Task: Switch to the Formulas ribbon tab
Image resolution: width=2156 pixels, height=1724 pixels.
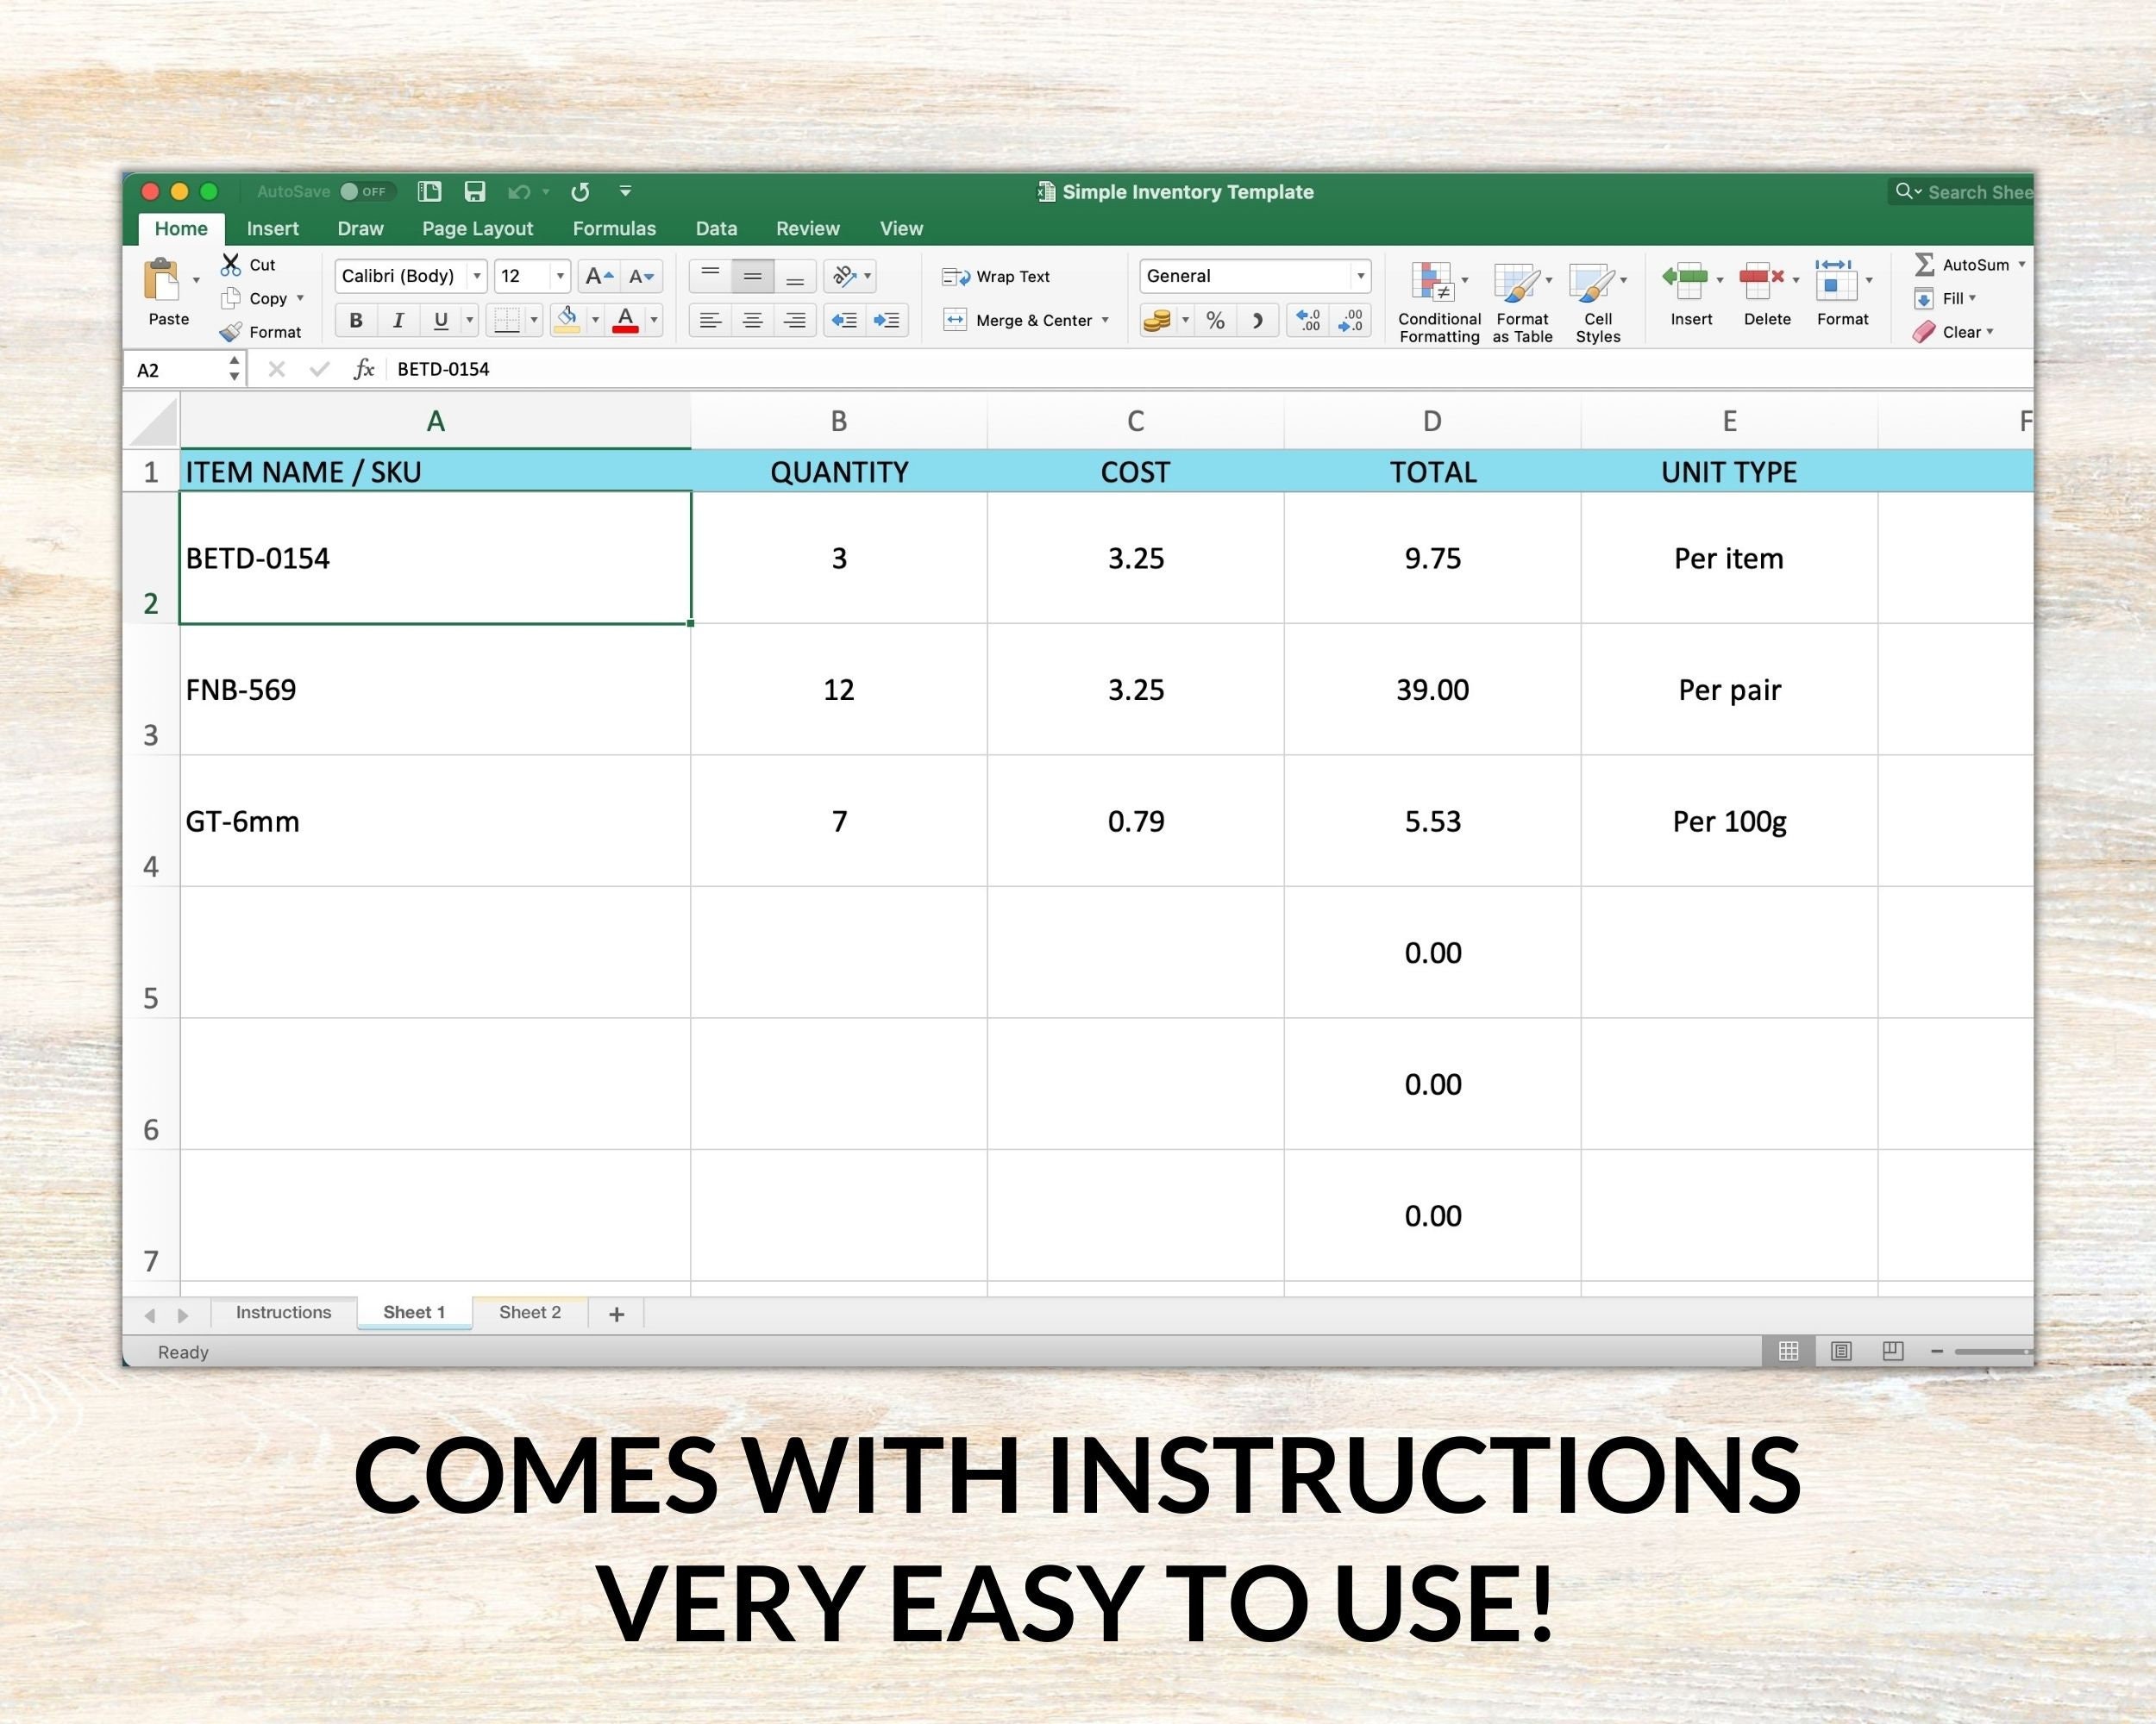Action: coord(614,229)
